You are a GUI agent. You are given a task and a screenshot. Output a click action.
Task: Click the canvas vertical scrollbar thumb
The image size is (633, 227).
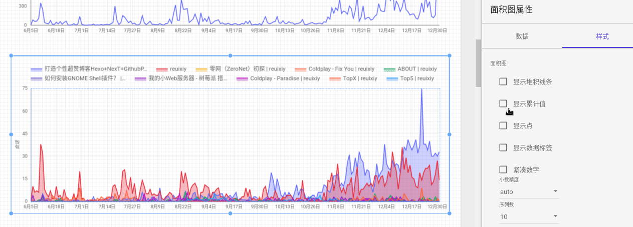pyautogui.click(x=478, y=63)
